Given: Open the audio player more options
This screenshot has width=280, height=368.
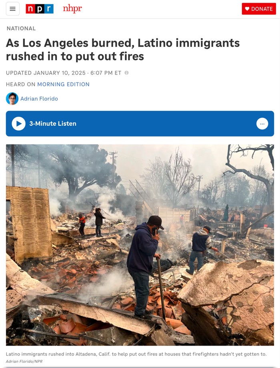Looking at the screenshot, I should [x=262, y=123].
